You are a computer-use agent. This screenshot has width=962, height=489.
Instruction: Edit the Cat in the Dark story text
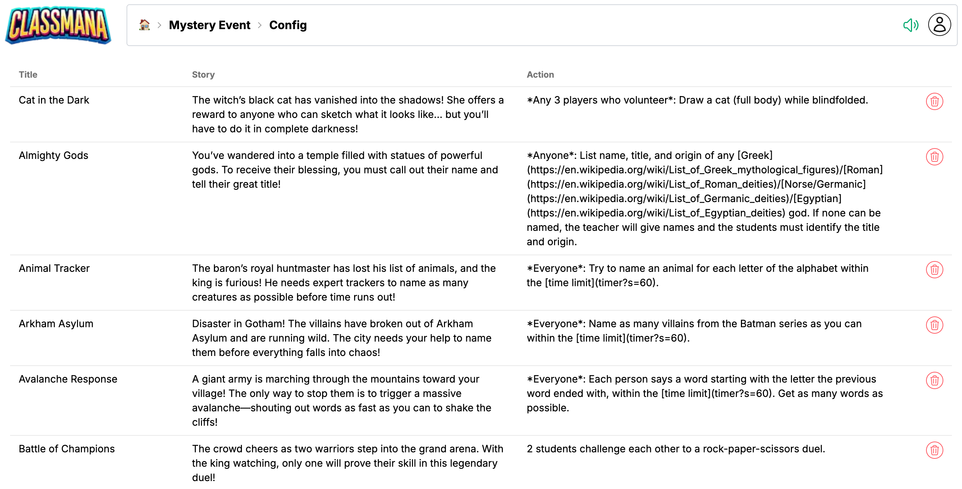[x=348, y=114]
